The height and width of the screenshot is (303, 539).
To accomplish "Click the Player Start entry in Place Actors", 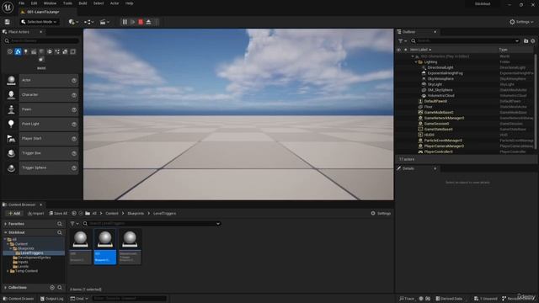I will pyautogui.click(x=41, y=138).
